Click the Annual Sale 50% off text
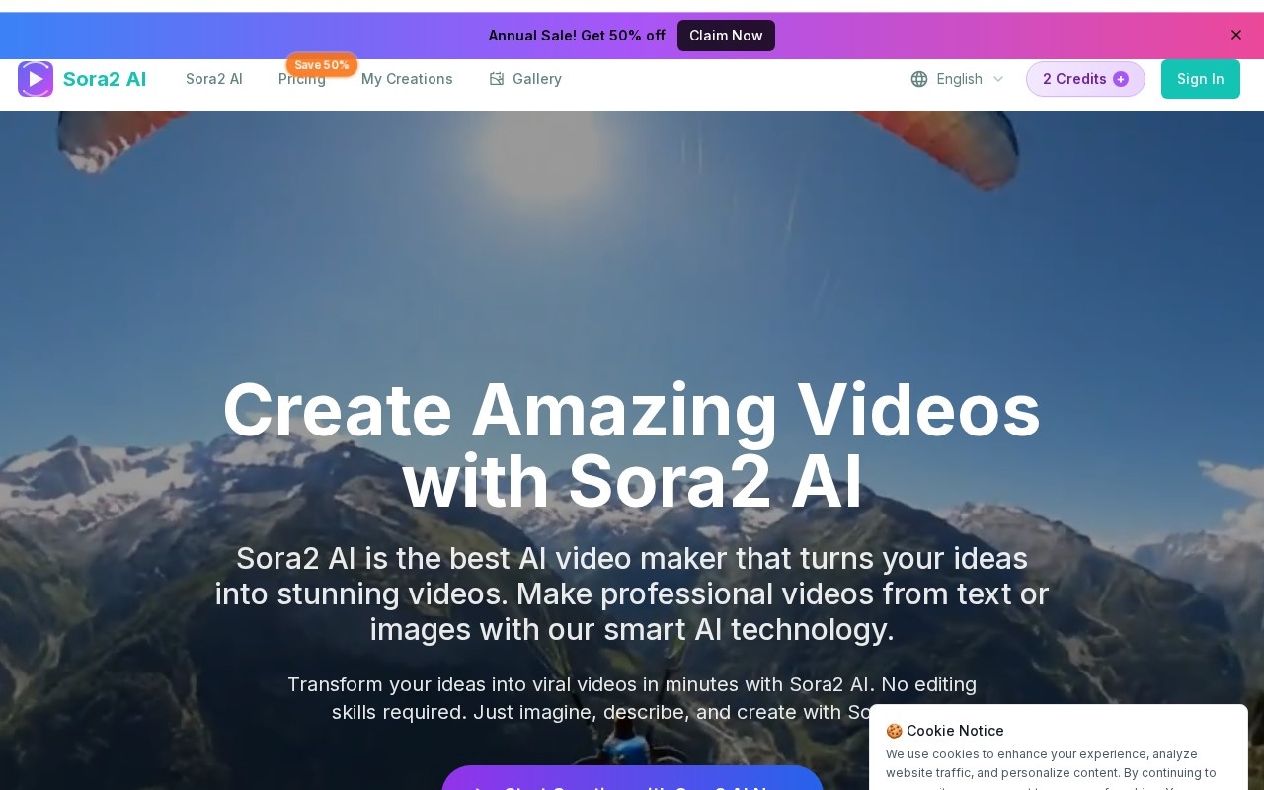The width and height of the screenshot is (1264, 790). (x=577, y=36)
